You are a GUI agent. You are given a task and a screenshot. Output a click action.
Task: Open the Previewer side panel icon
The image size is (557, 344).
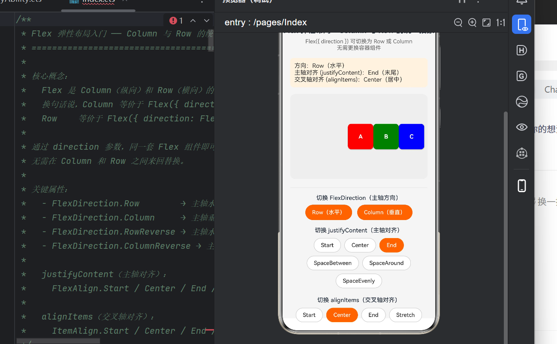coord(521,24)
